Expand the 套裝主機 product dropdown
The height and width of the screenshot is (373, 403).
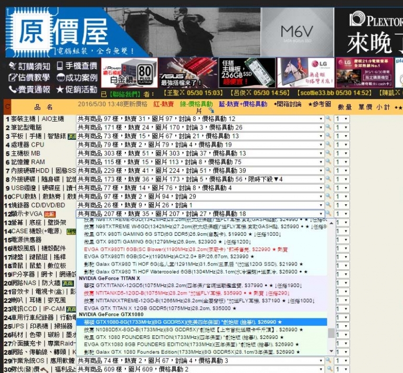pos(200,119)
